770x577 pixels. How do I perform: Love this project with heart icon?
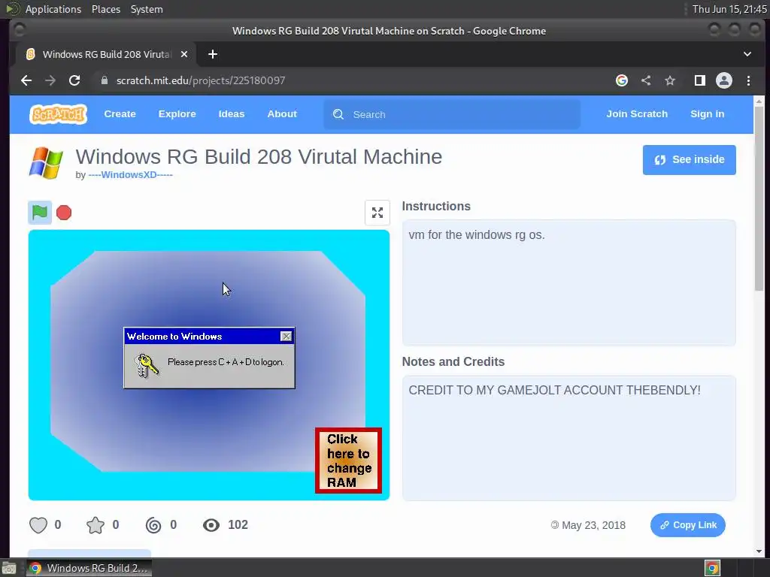point(38,525)
